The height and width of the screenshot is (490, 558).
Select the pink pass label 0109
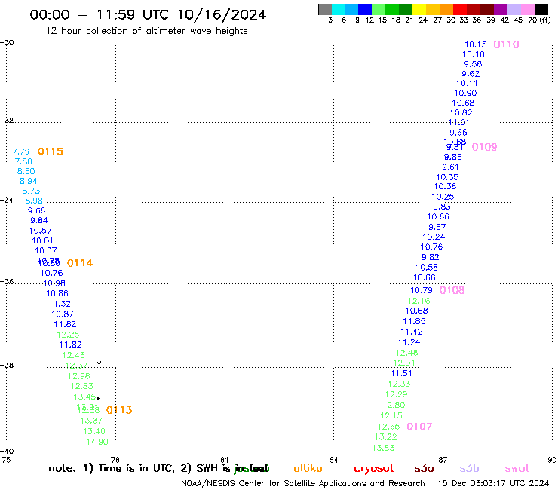click(484, 147)
